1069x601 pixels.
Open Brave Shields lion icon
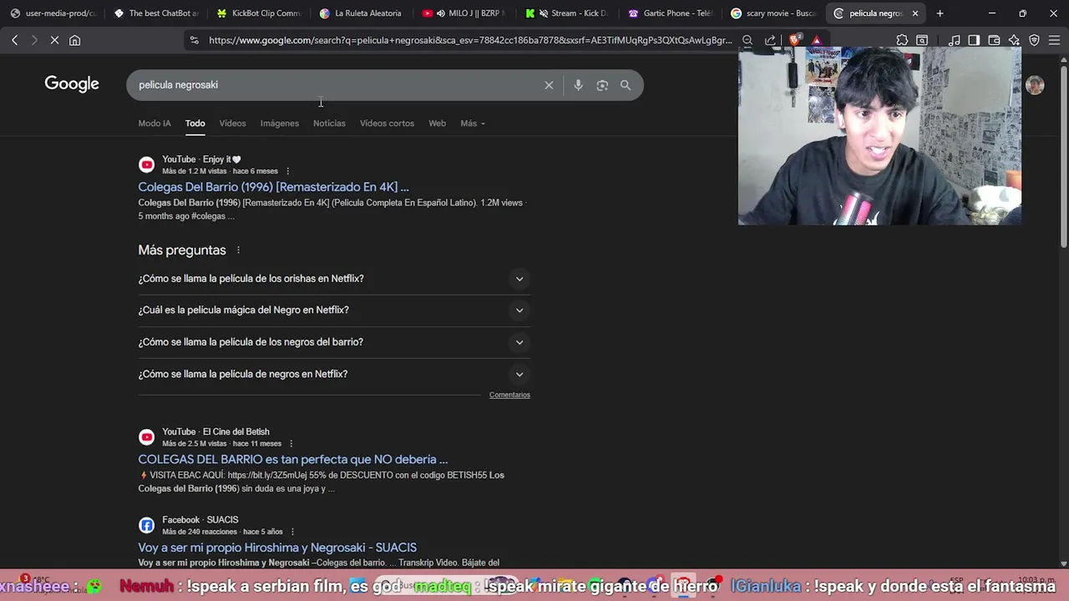coord(795,40)
